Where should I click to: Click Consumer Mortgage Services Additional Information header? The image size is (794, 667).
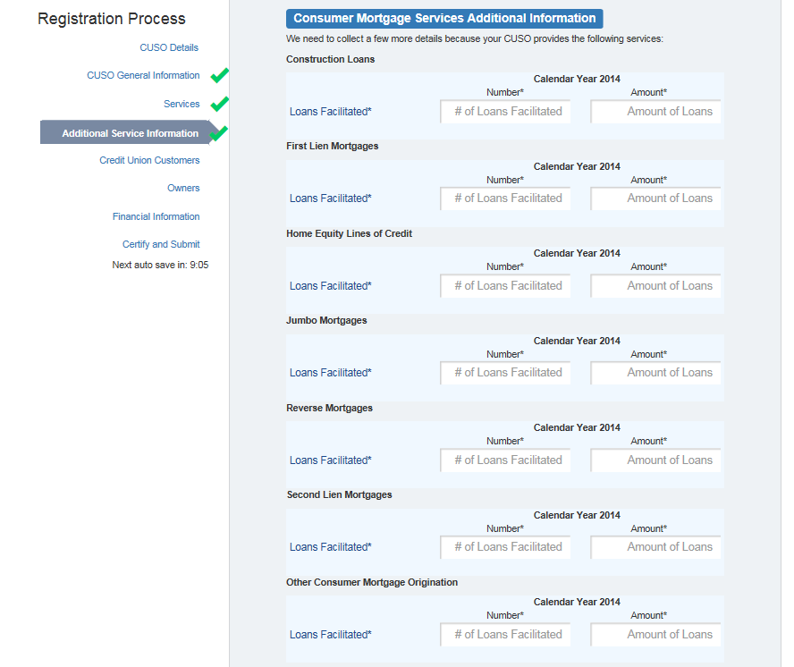point(444,18)
